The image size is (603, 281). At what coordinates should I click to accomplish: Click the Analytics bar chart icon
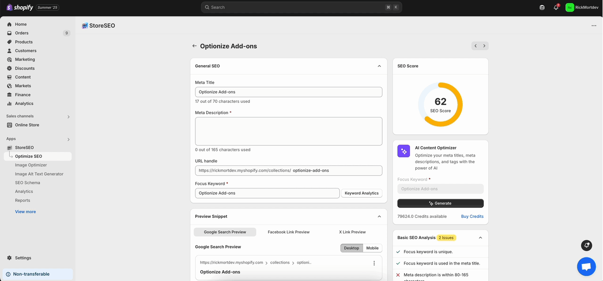[x=9, y=103]
